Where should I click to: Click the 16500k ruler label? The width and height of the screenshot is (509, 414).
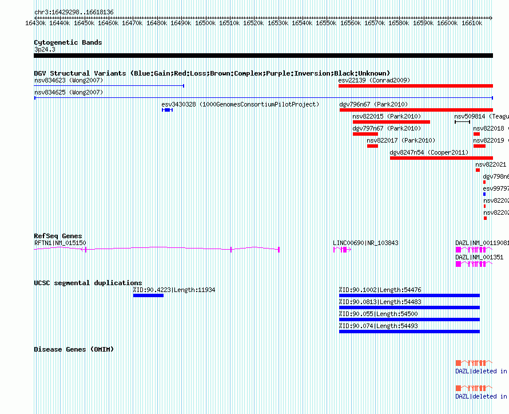[205, 23]
